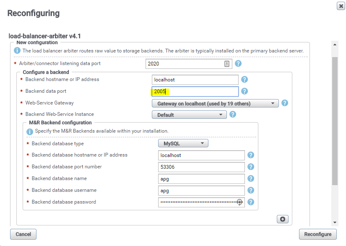This screenshot has height=246, width=346.
Task: Open the Web-Service Gateway dropdown
Action: (x=215, y=103)
